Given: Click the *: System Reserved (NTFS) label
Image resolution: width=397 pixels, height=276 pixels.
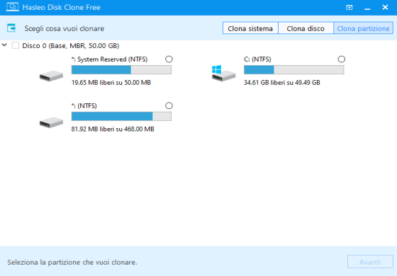Looking at the screenshot, I should click(109, 59).
